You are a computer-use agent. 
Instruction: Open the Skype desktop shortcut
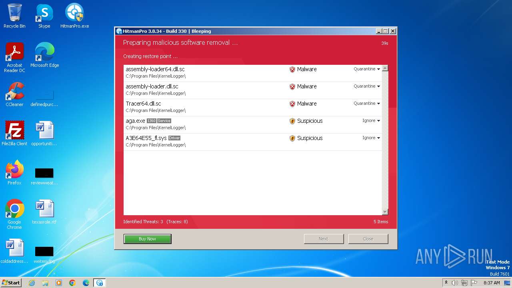tap(44, 16)
